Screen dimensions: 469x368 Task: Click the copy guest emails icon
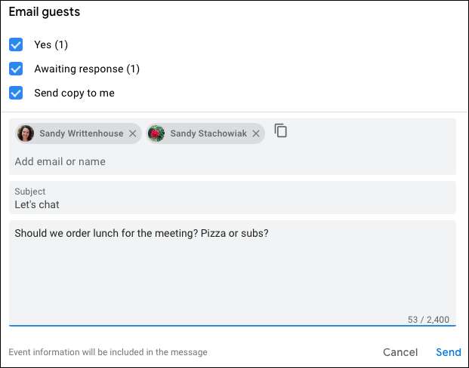[281, 131]
